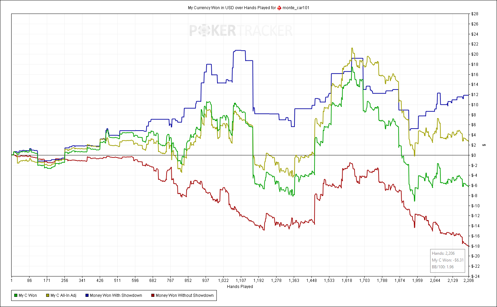Click the "1,363" x-axis tick label

pos(294,281)
